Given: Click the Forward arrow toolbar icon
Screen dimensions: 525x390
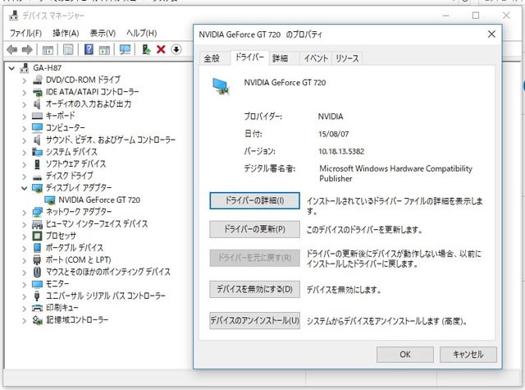Looking at the screenshot, I should tap(27, 49).
